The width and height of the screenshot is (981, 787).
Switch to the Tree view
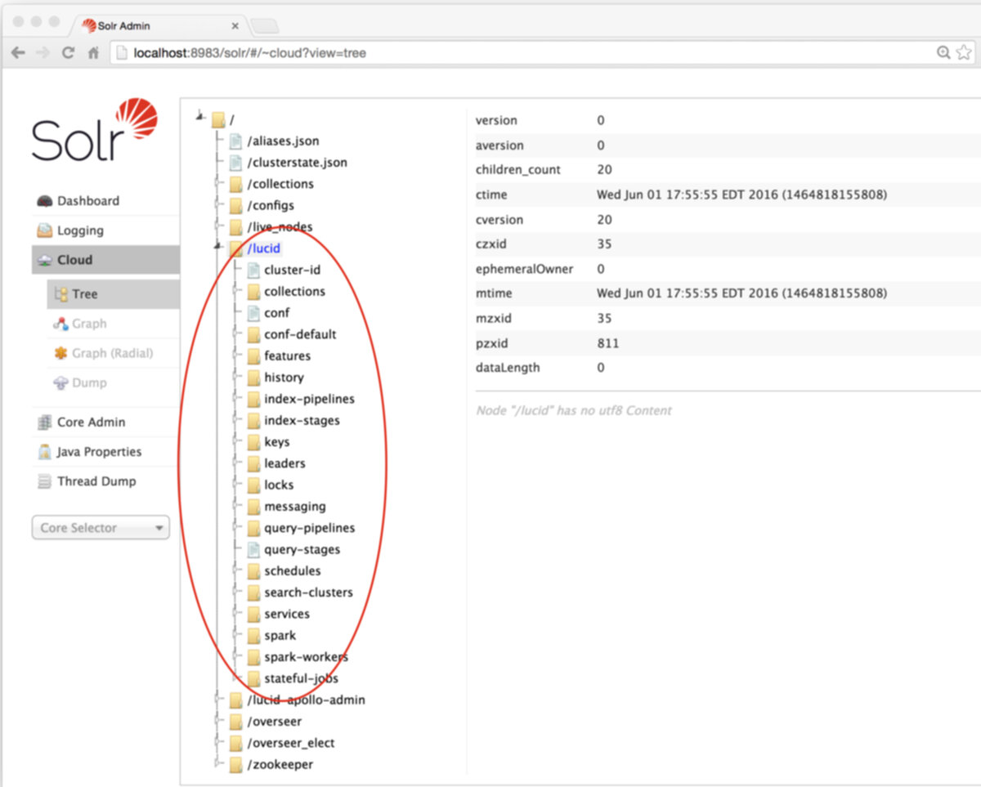click(114, 294)
